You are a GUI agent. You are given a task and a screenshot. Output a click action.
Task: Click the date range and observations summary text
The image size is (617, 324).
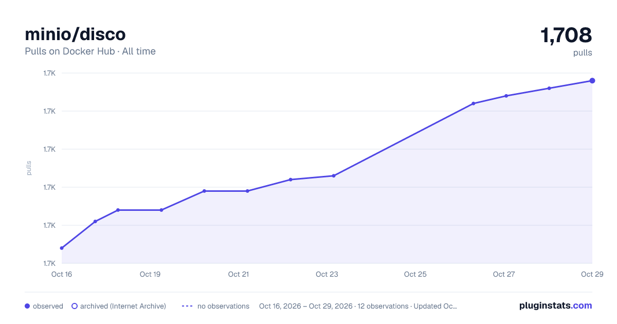pos(358,306)
